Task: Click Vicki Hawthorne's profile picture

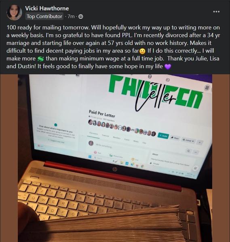Action: click(x=14, y=13)
